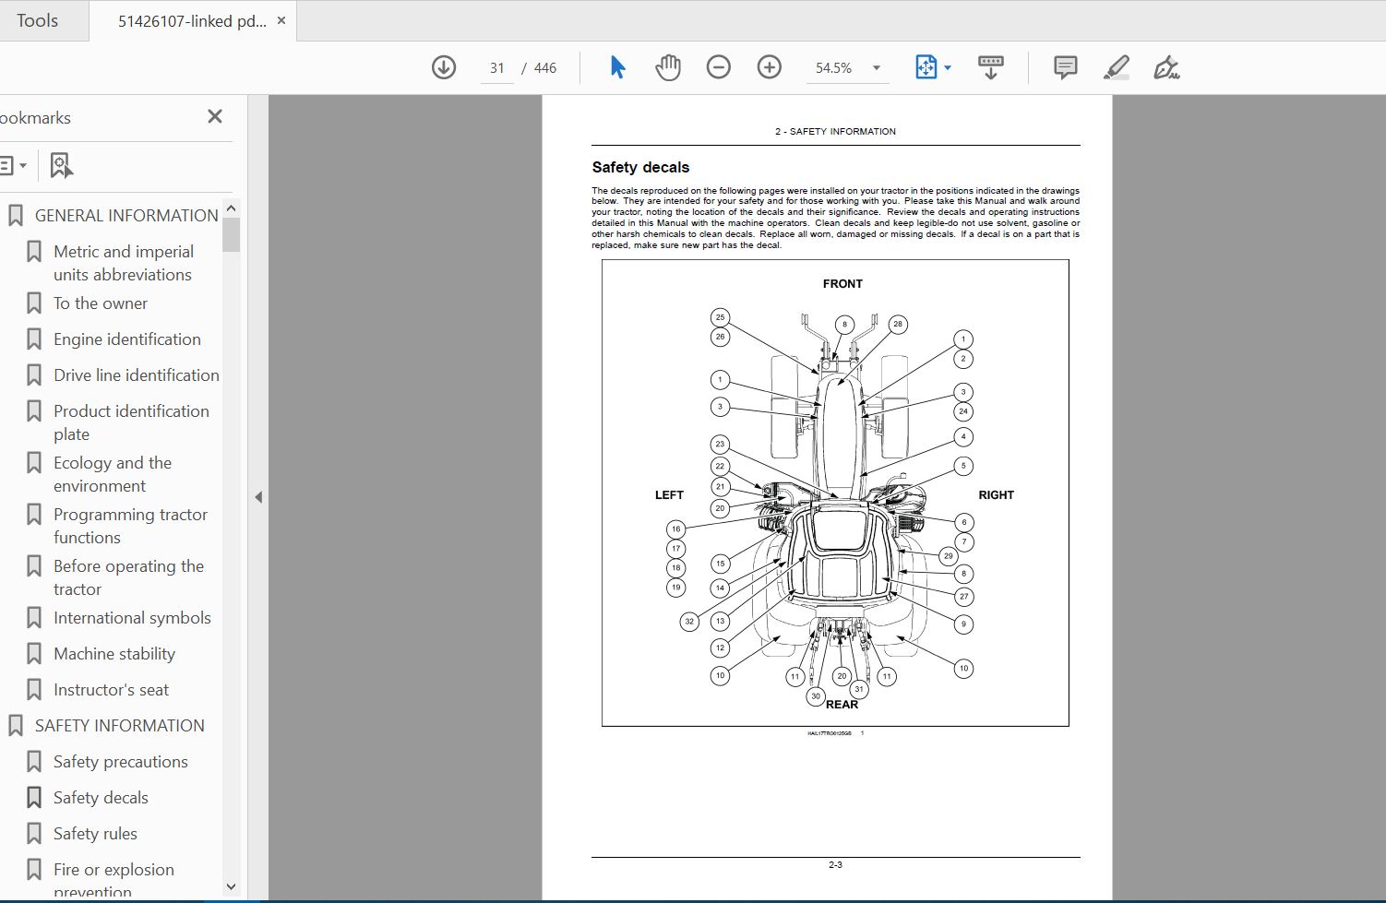Screen dimensions: 1386x903
Task: Zoom in with the plus icon
Action: [x=769, y=67]
